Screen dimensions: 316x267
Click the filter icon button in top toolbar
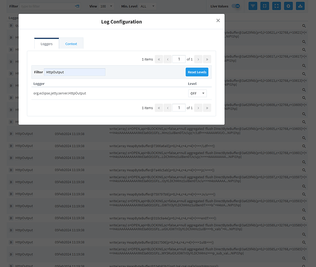(253, 6)
